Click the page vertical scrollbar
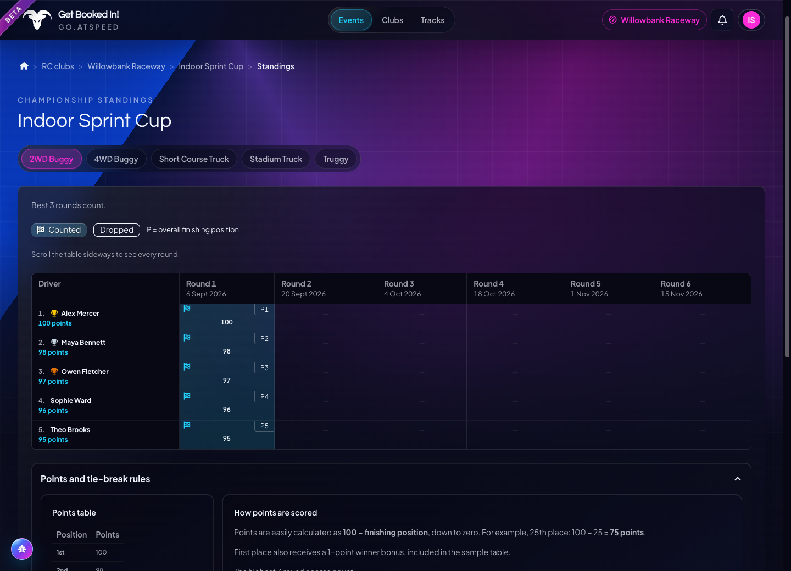Screen dimensions: 791x571 tap(787, 187)
